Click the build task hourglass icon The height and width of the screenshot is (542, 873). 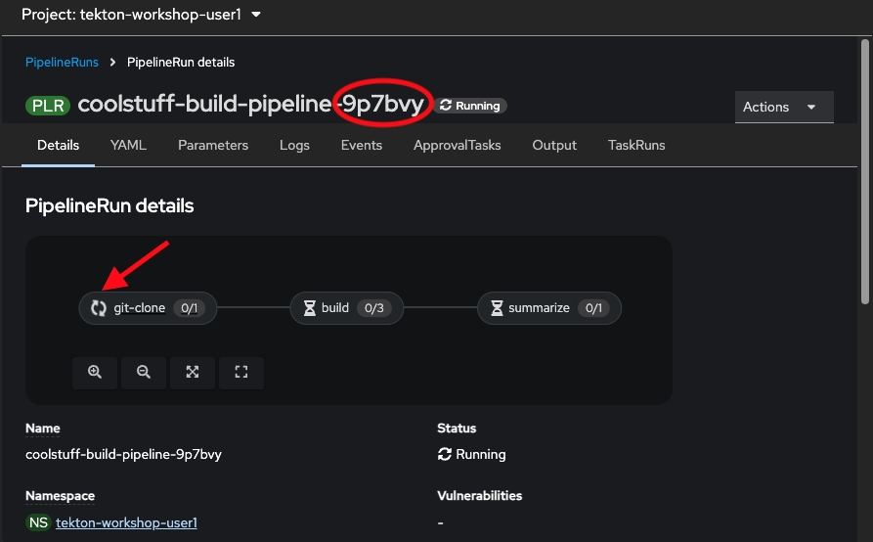point(308,308)
